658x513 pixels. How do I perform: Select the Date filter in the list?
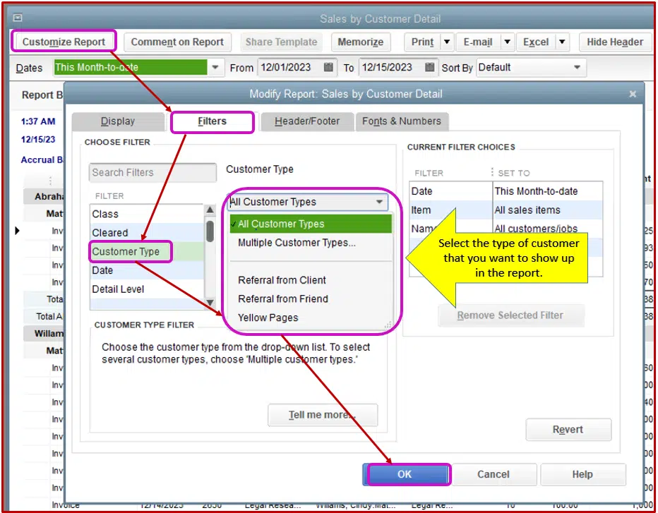tap(146, 270)
